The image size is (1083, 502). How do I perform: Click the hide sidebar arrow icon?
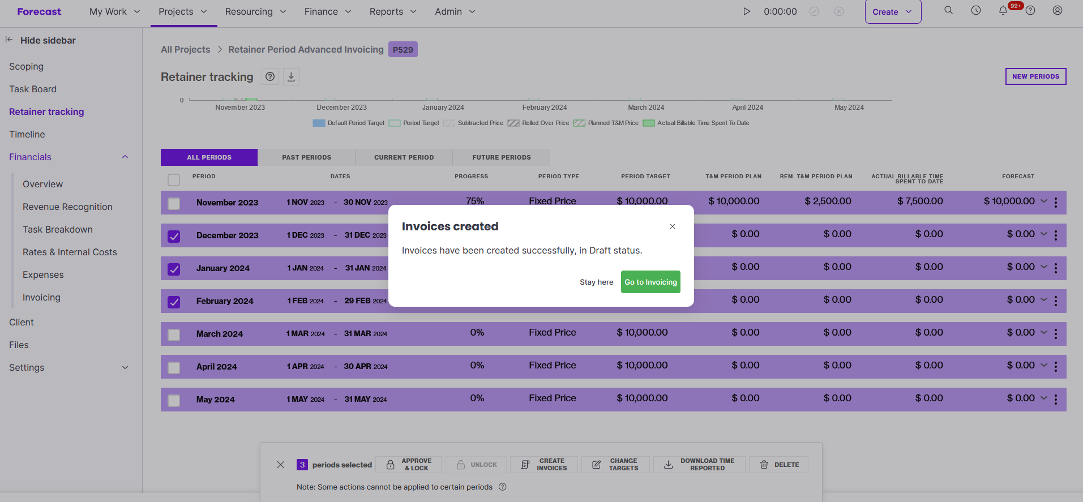(x=9, y=40)
